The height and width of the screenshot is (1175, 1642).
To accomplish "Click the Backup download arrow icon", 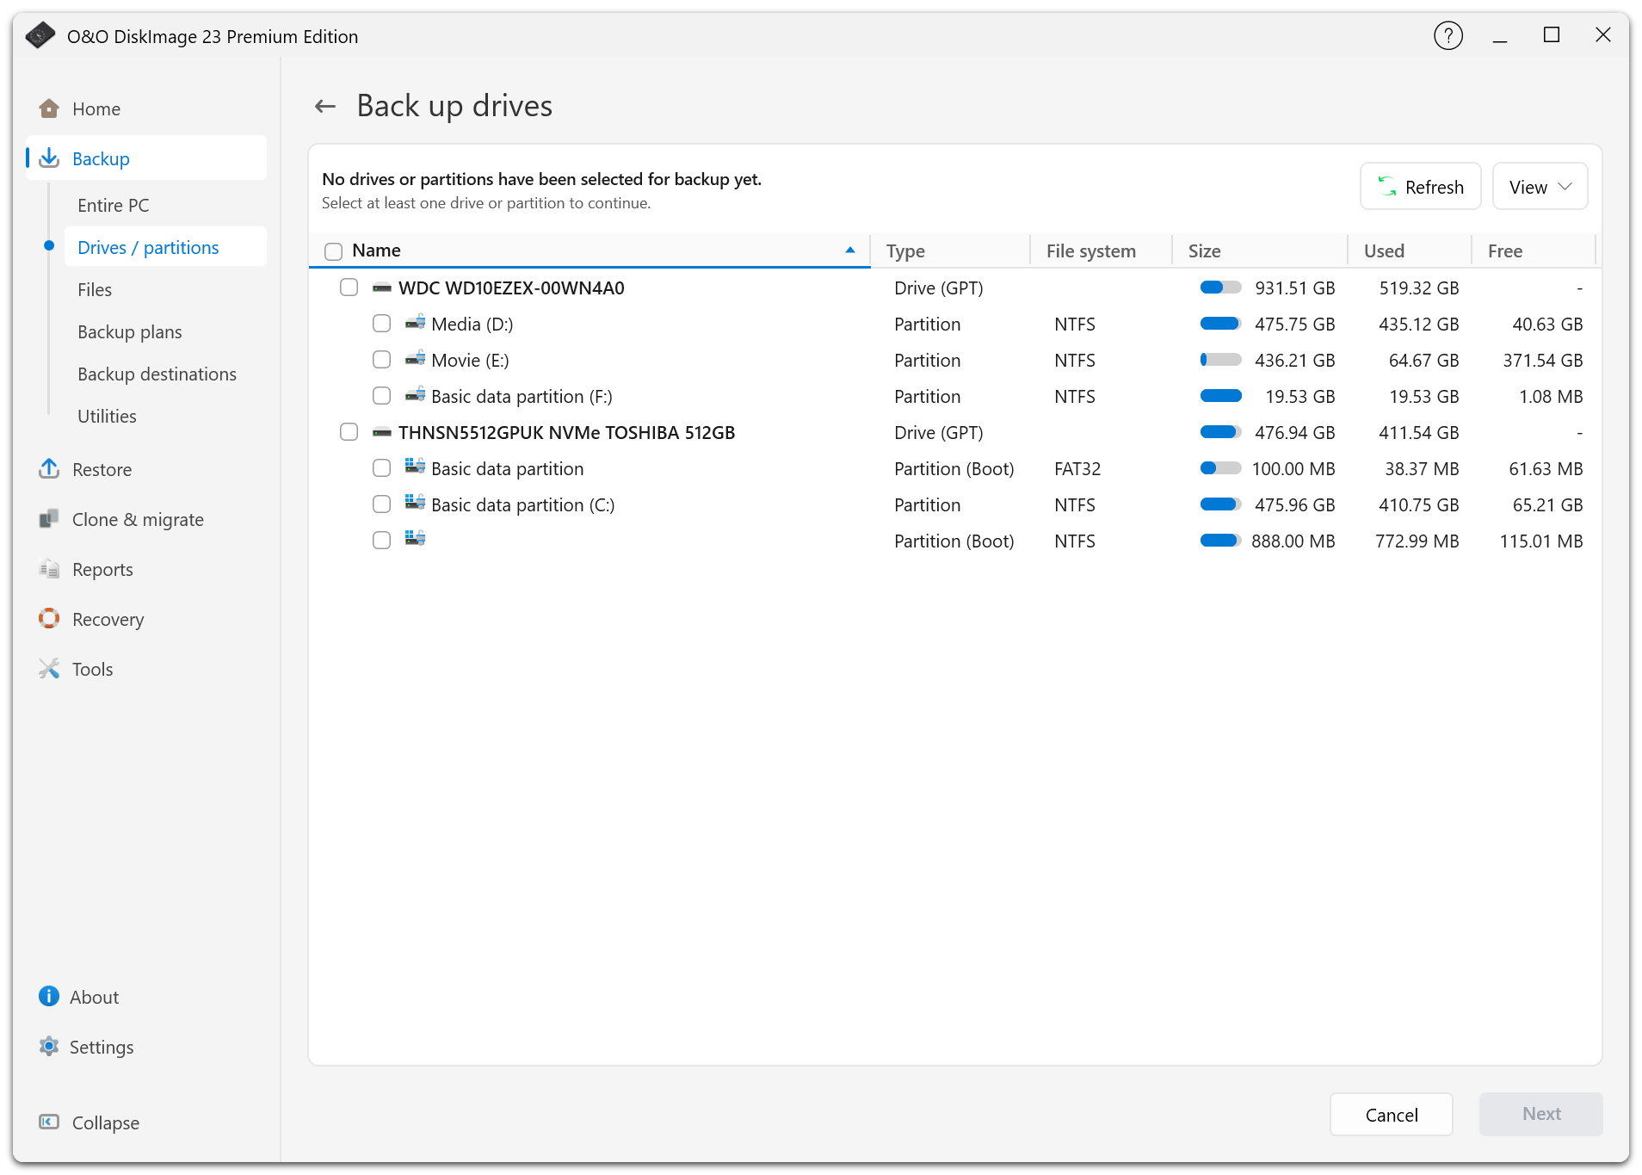I will coord(49,158).
